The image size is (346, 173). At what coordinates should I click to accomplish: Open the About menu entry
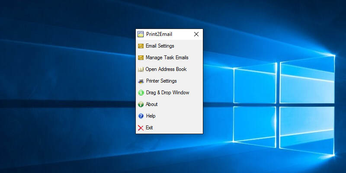(151, 104)
